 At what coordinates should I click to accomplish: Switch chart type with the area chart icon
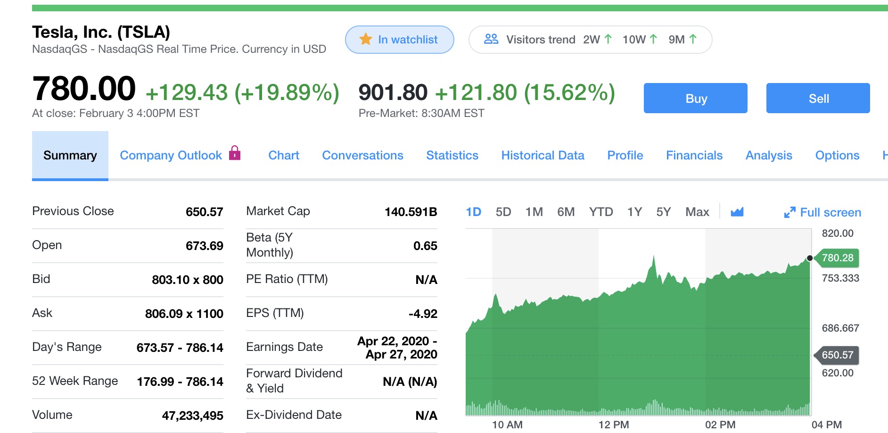tap(737, 212)
